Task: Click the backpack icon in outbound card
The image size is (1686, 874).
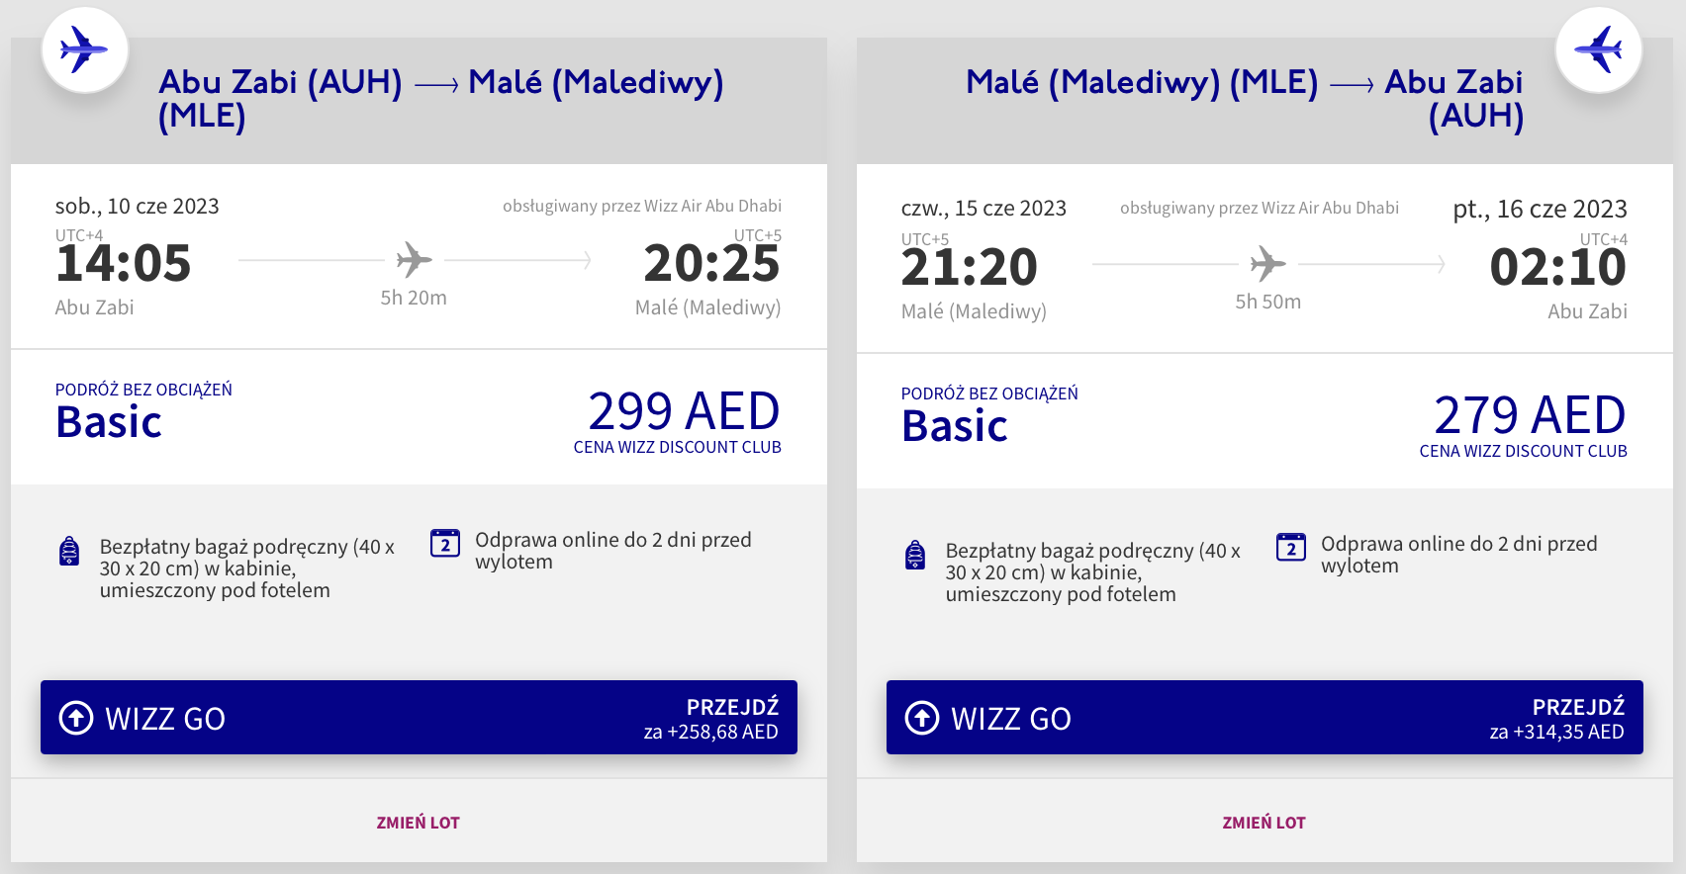Action: [69, 551]
